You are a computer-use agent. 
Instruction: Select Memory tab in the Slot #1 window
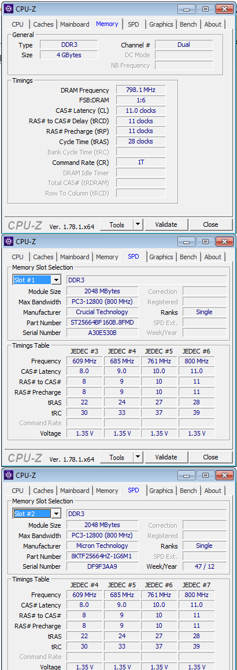coord(107,257)
